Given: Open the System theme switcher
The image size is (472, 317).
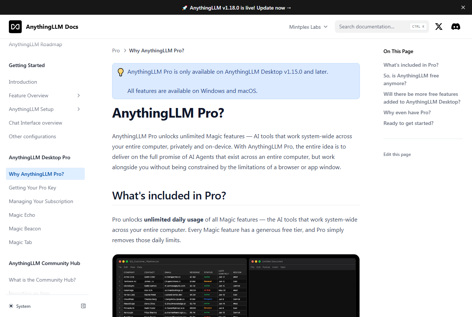Looking at the screenshot, I should click(20, 306).
